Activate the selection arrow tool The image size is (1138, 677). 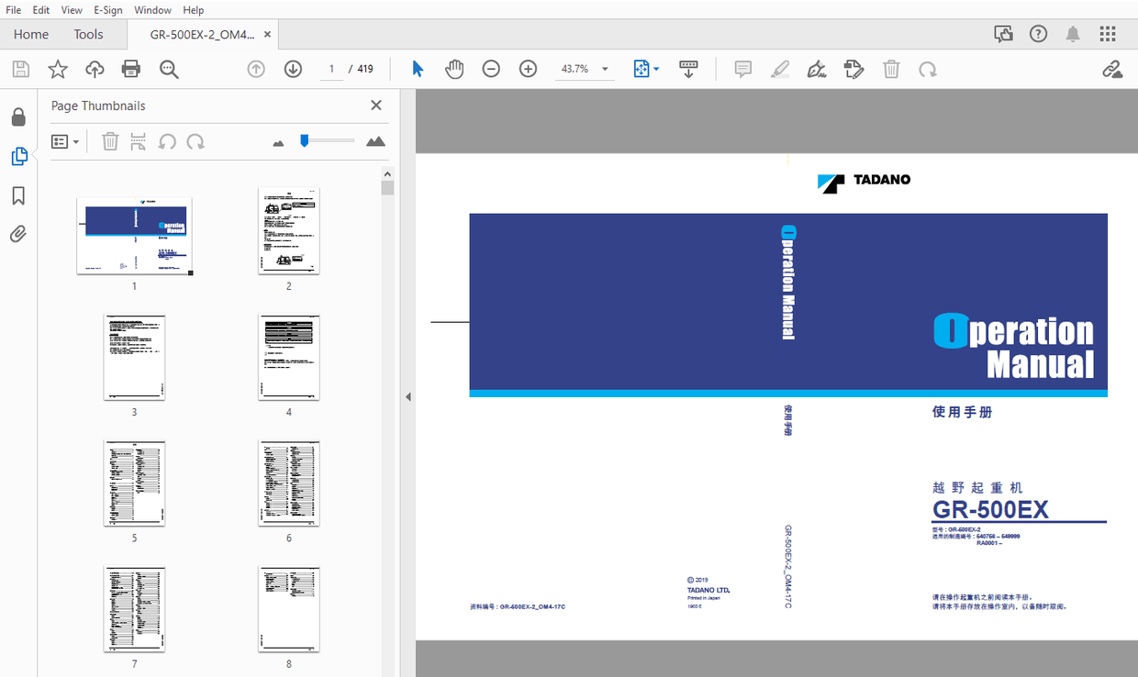coord(418,69)
